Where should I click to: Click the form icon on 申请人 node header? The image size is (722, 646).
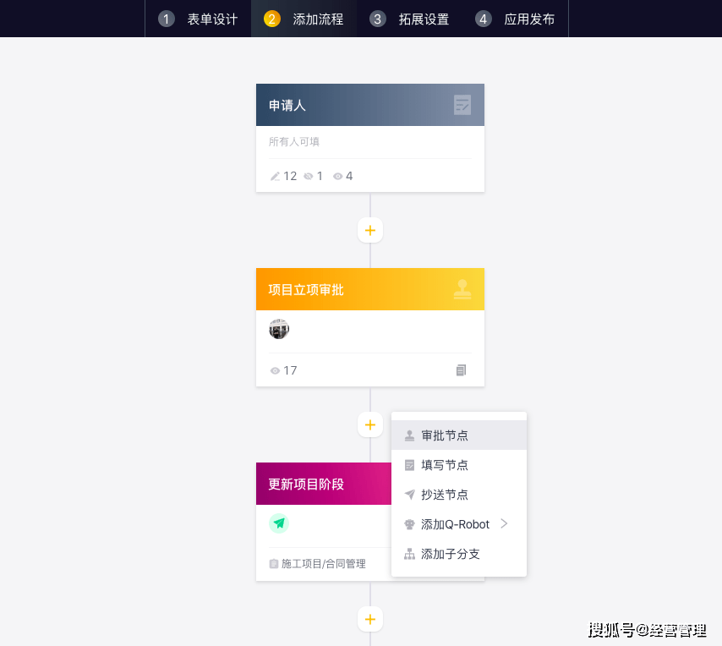(462, 105)
